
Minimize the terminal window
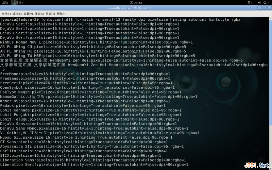click(x=259, y=7)
